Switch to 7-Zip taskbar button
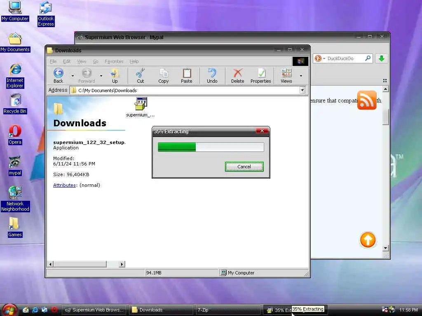Viewport: 422px width, 316px height. (x=227, y=310)
